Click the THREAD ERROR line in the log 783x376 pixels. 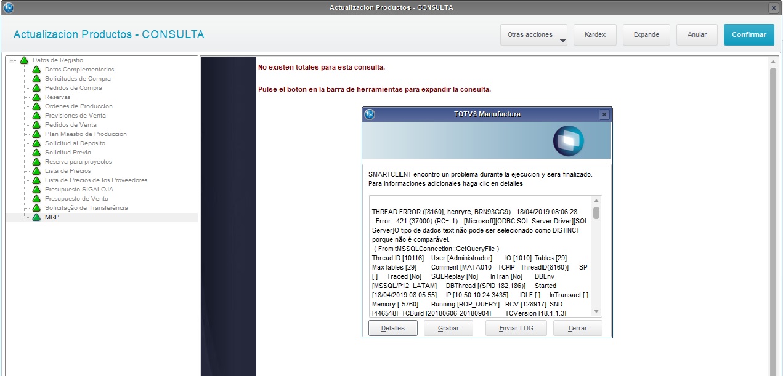(474, 212)
